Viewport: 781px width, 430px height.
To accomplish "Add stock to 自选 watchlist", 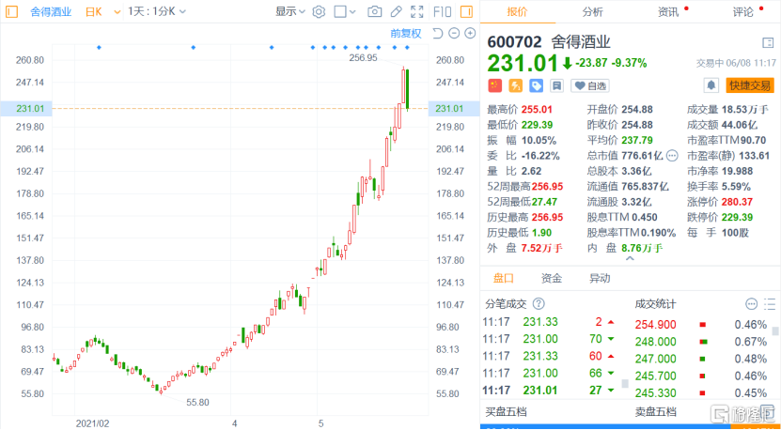I will tap(590, 85).
